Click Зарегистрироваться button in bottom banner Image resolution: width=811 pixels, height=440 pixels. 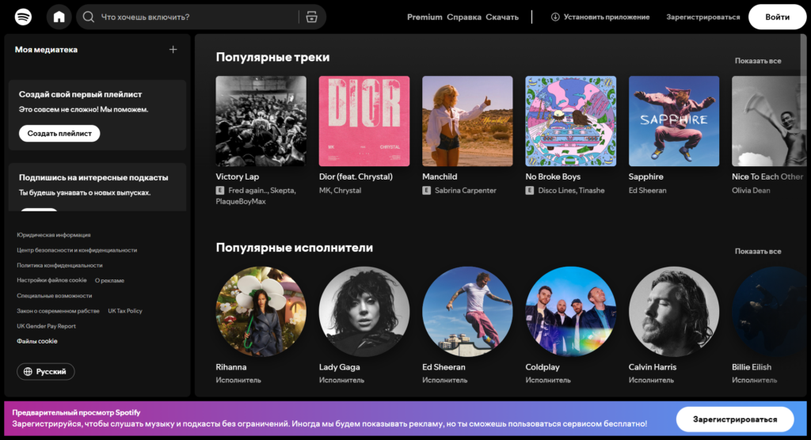click(735, 419)
